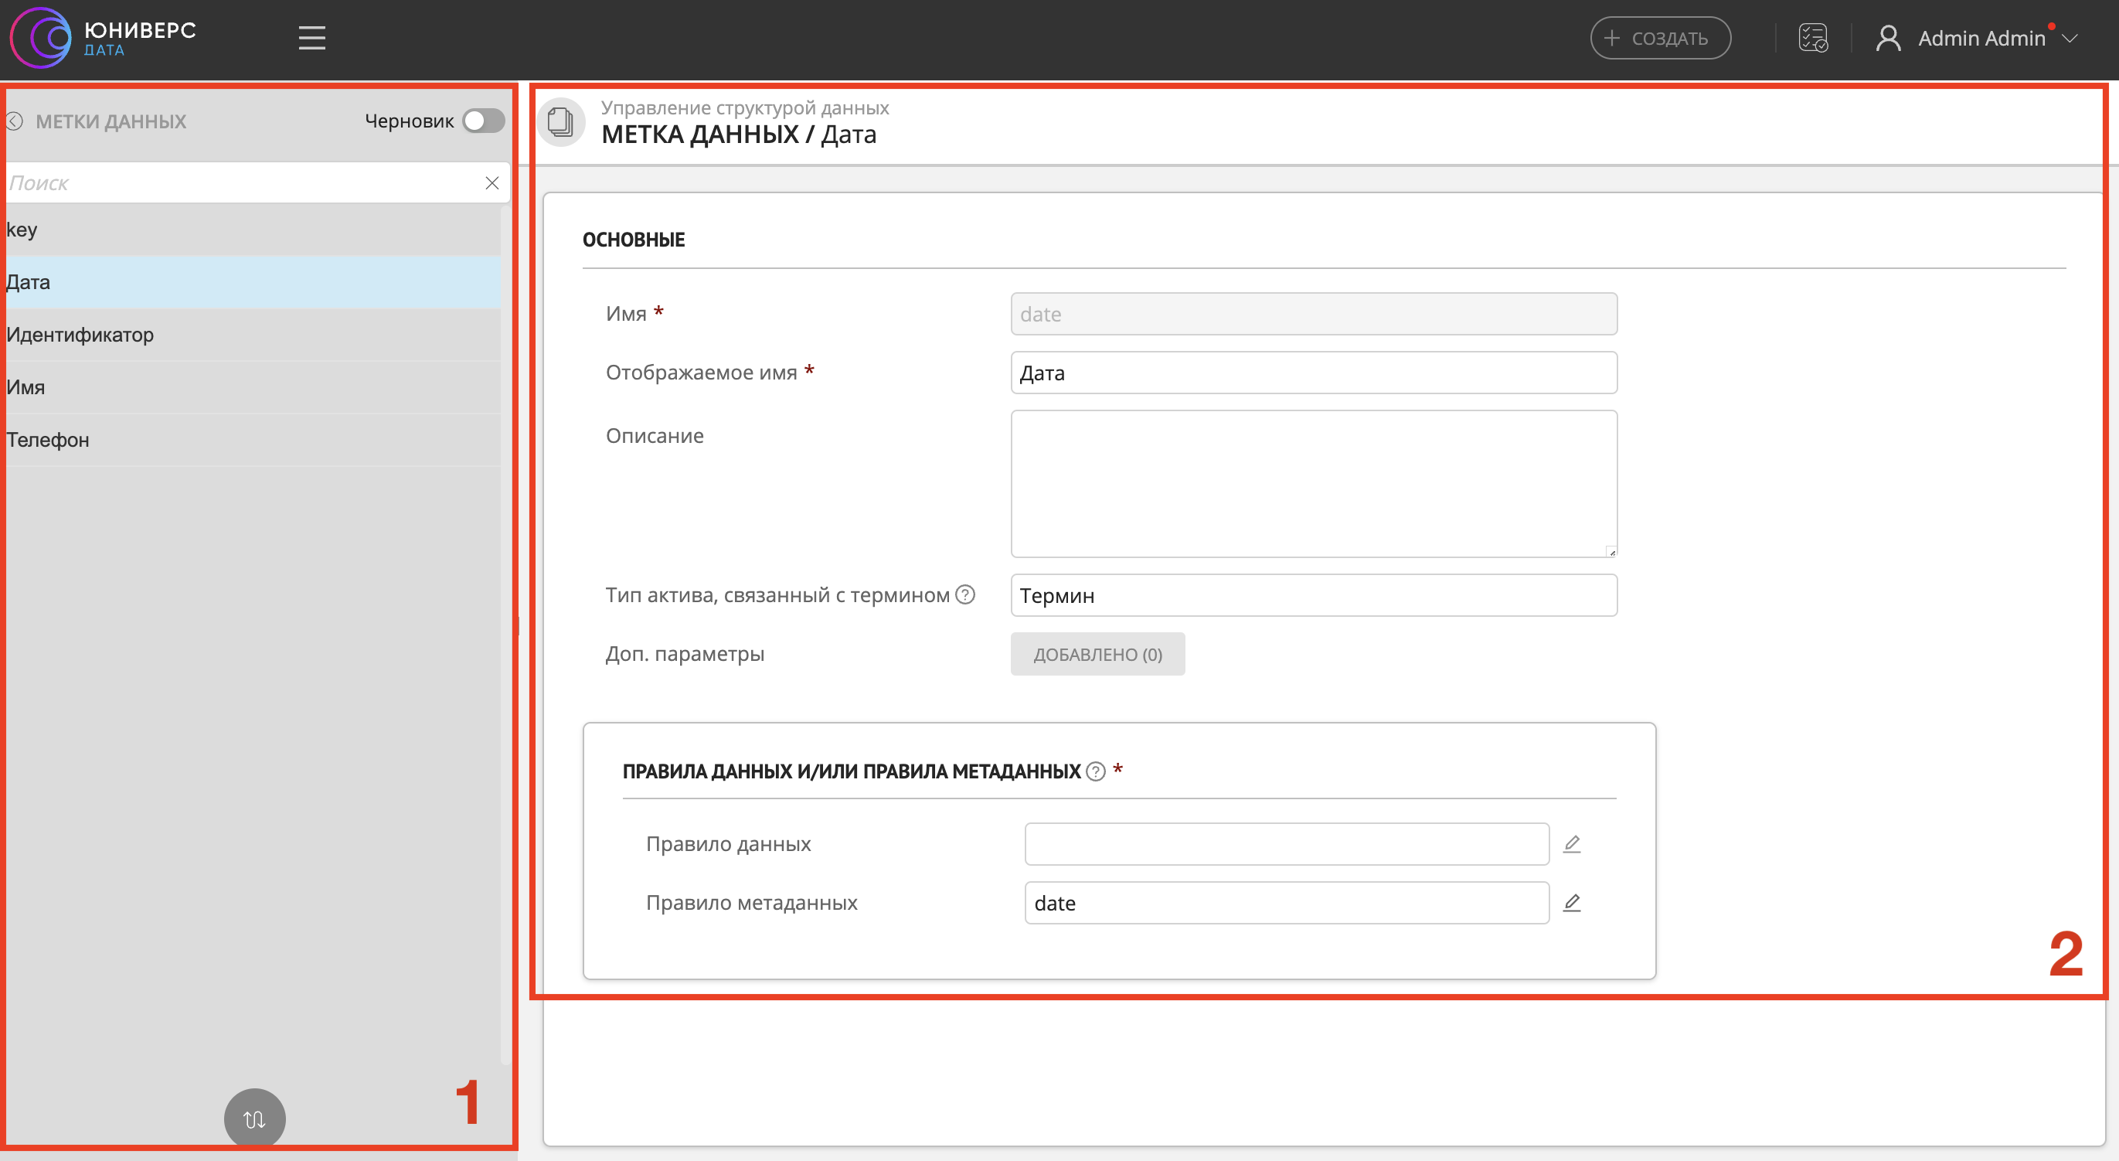
Task: Open the Термин asset type field
Action: tap(1313, 595)
